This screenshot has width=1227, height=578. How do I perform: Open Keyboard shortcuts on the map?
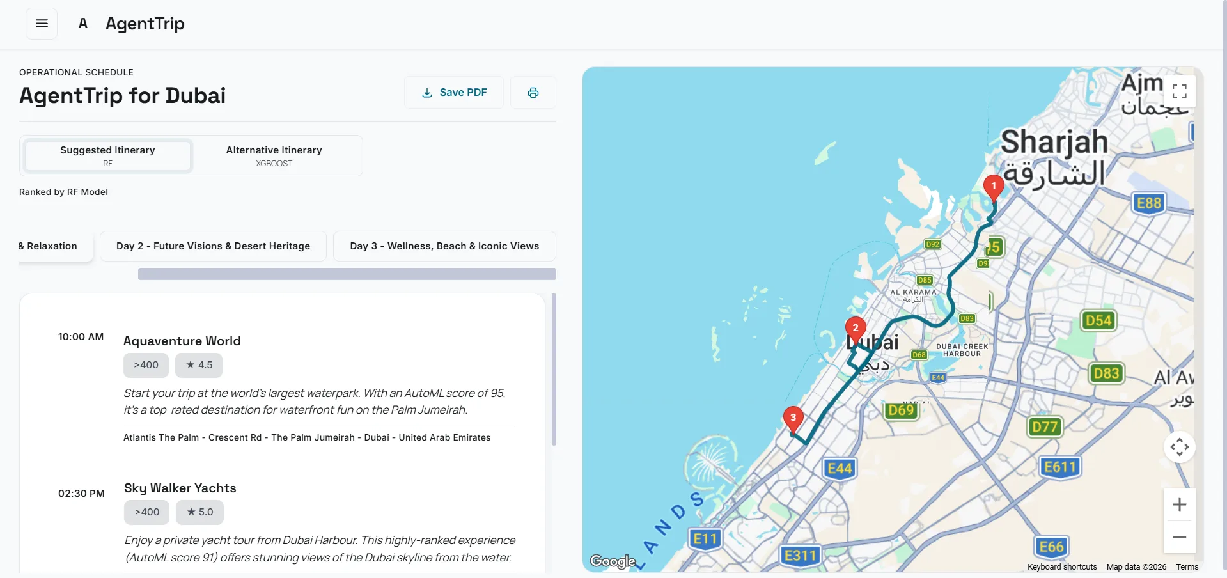point(1062,567)
